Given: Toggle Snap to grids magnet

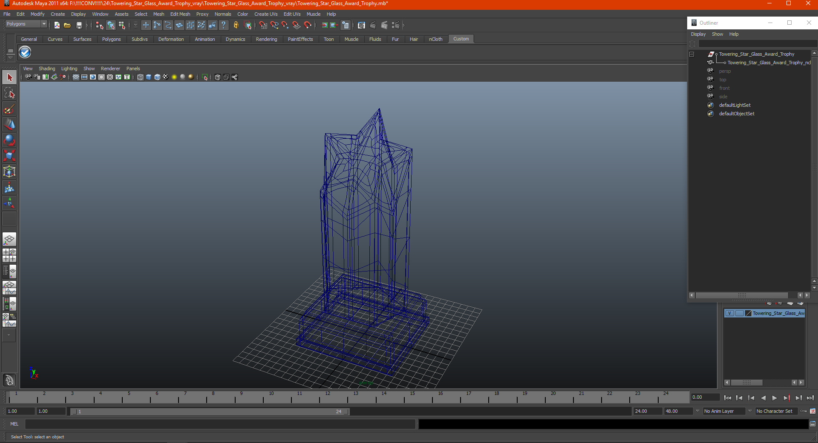Looking at the screenshot, I should 263,25.
